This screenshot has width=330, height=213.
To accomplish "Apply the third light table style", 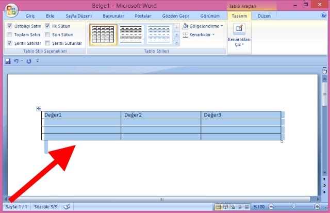I will point(159,35).
